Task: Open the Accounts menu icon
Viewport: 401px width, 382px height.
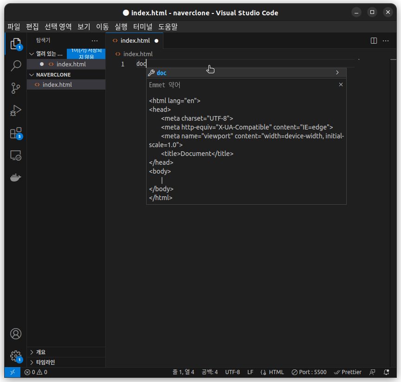Action: [x=16, y=334]
